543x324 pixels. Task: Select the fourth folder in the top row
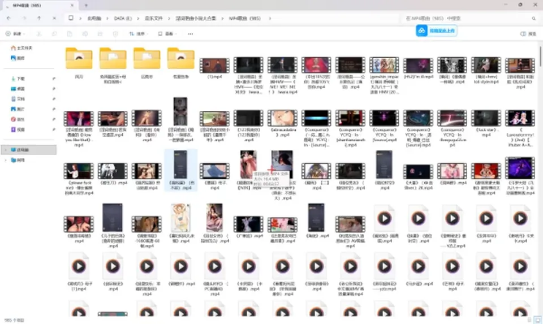tap(181, 62)
